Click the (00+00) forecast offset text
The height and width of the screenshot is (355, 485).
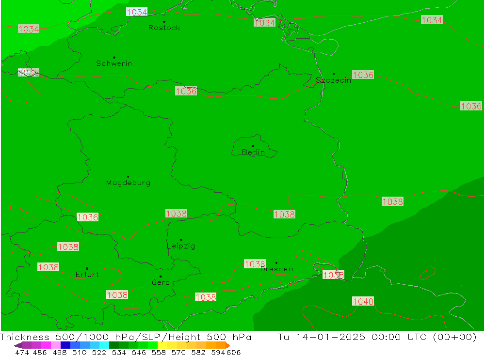[x=454, y=337]
